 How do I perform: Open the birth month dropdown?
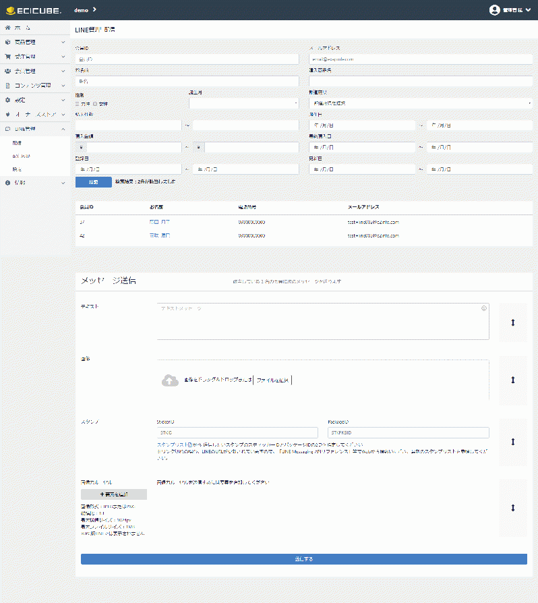pos(243,103)
